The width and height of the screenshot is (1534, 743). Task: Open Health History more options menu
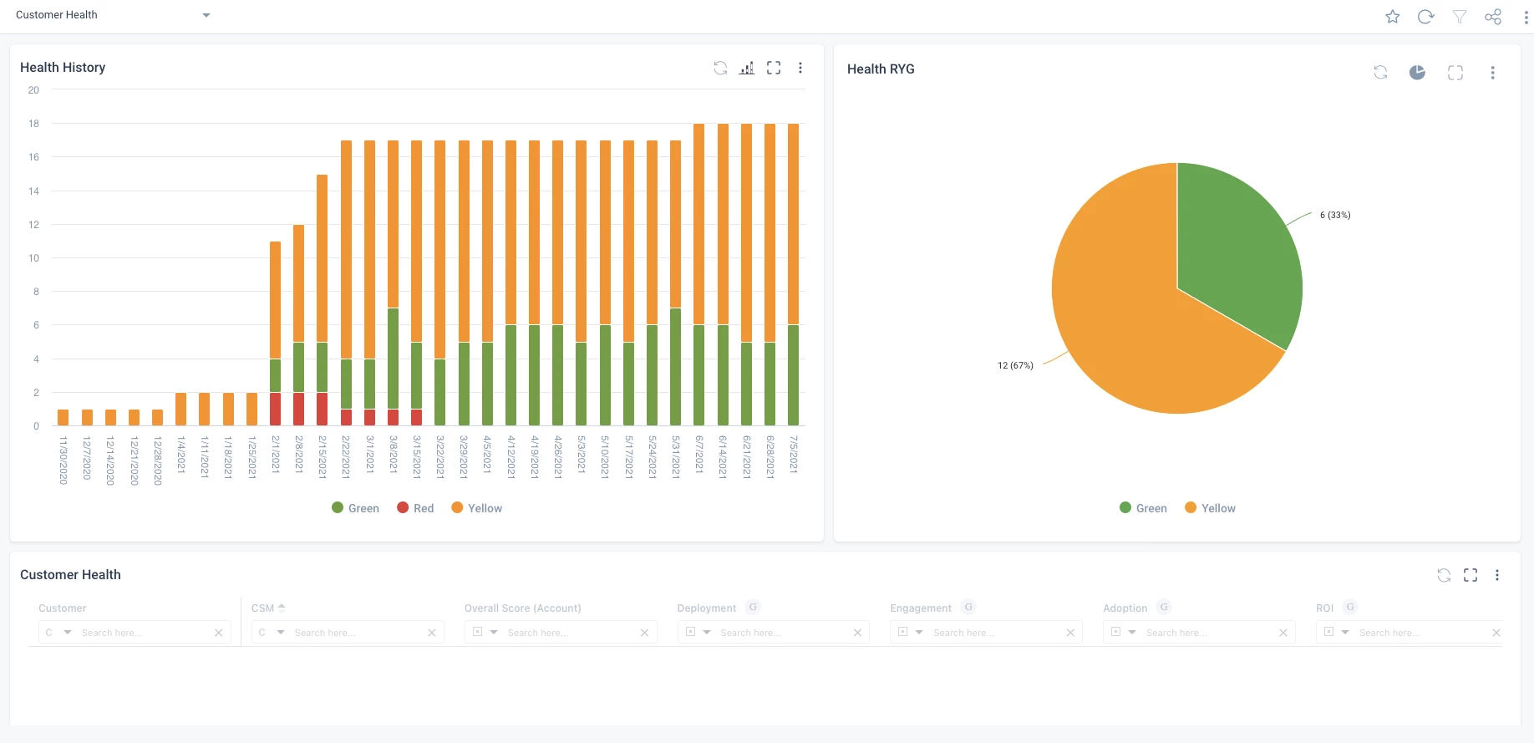click(x=800, y=69)
